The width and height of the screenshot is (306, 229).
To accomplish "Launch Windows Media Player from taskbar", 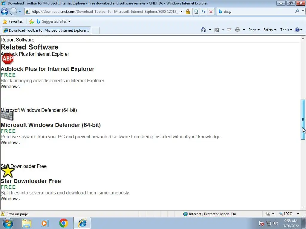I will (45, 223).
